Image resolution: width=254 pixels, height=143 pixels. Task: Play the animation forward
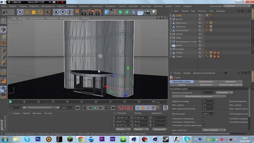96,108
